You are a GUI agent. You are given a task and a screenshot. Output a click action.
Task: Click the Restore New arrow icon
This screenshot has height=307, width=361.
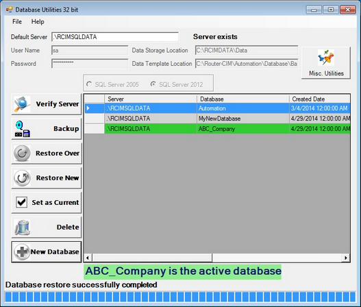pos(22,177)
